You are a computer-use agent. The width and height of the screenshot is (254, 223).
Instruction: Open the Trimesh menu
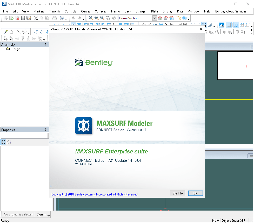54,11
